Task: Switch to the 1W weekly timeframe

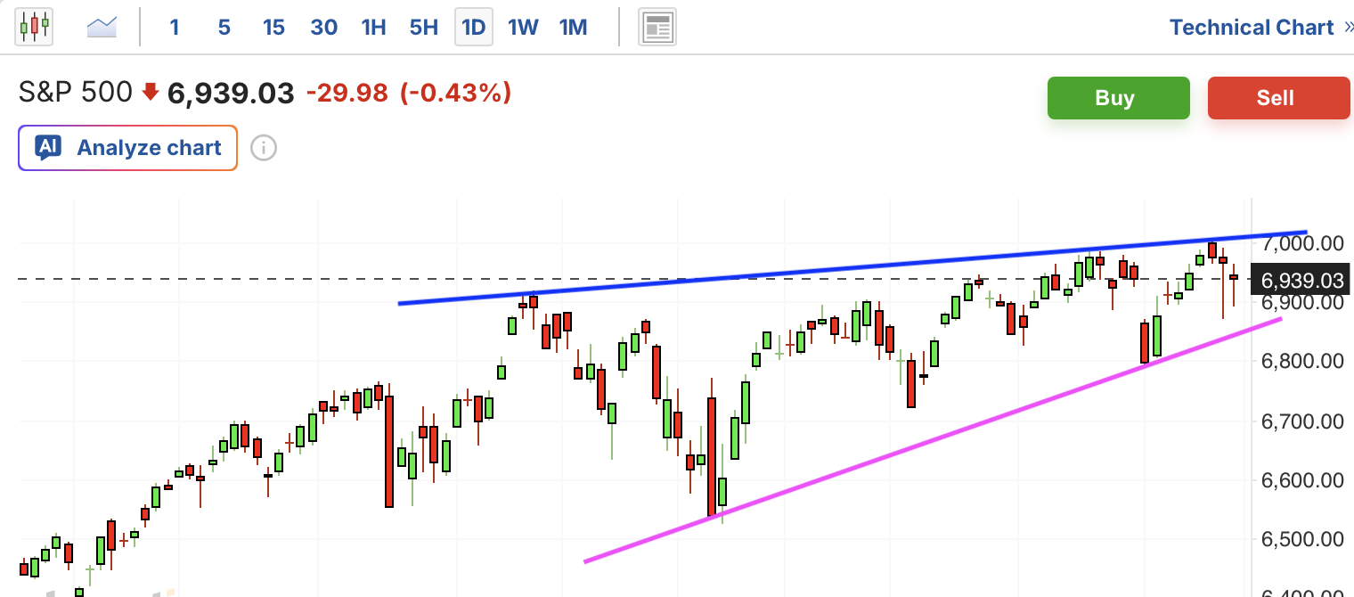Action: pyautogui.click(x=523, y=28)
